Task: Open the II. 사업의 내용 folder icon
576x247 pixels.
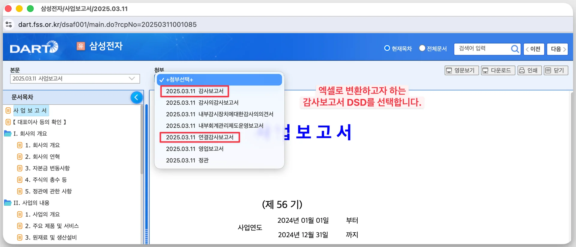Action: pyautogui.click(x=8, y=203)
